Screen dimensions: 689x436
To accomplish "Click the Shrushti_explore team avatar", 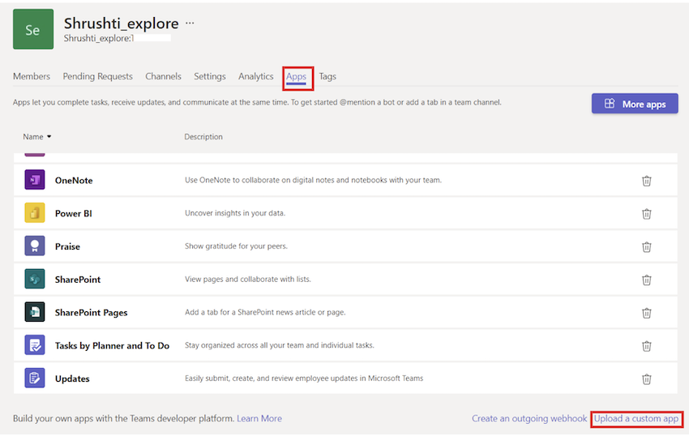I will pos(33,29).
